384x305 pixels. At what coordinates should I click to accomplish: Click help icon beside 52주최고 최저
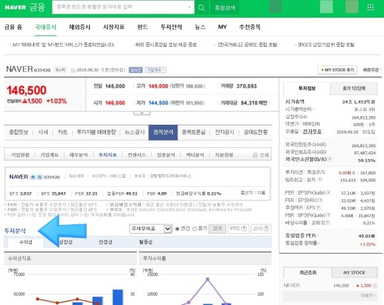coord(320,180)
